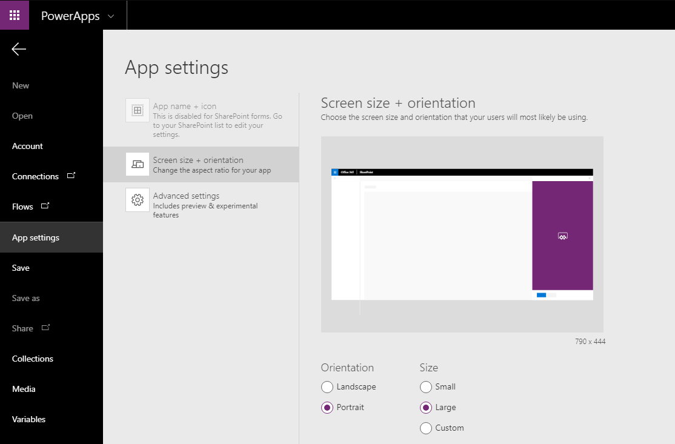This screenshot has height=444, width=675.
Task: Click the external link icon next to Connections
Action: click(71, 176)
